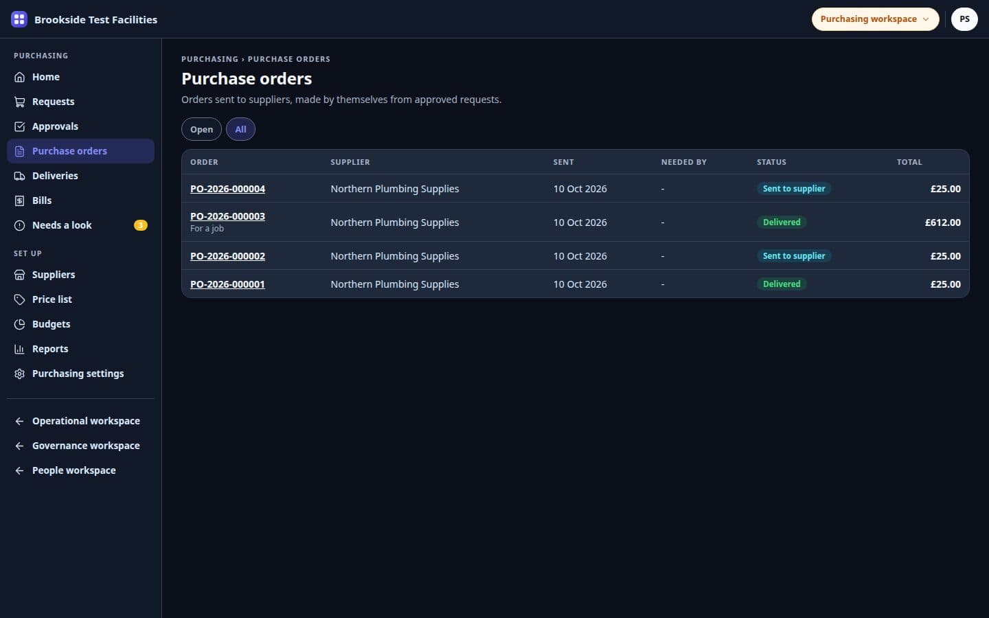Open the Budgets sidebar item
The width and height of the screenshot is (989, 618).
80,324
